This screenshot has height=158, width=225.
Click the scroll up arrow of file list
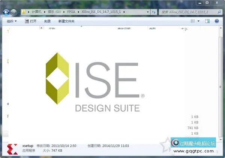click(221, 28)
